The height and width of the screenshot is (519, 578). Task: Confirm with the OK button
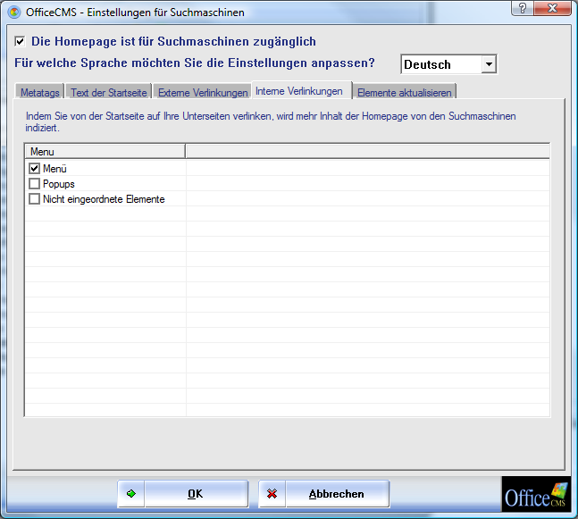[183, 494]
